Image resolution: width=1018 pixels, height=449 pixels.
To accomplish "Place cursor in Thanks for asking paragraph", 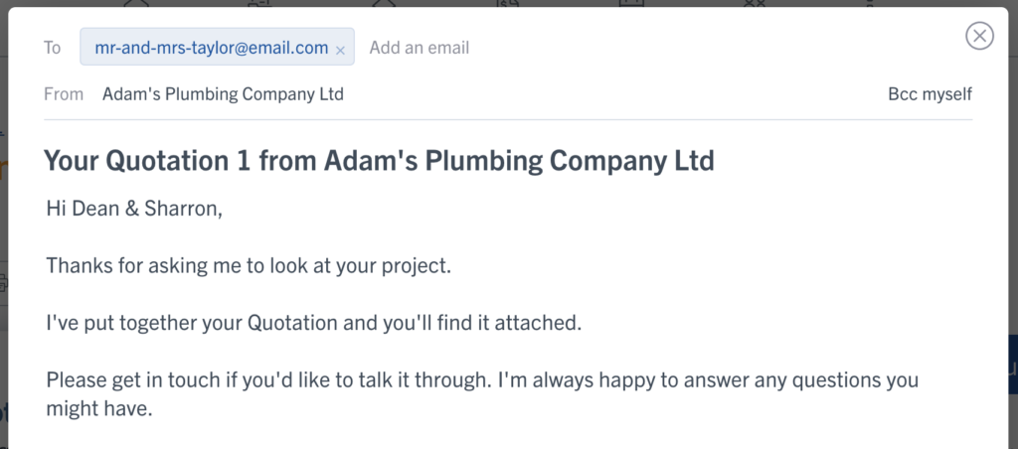I will 248,266.
